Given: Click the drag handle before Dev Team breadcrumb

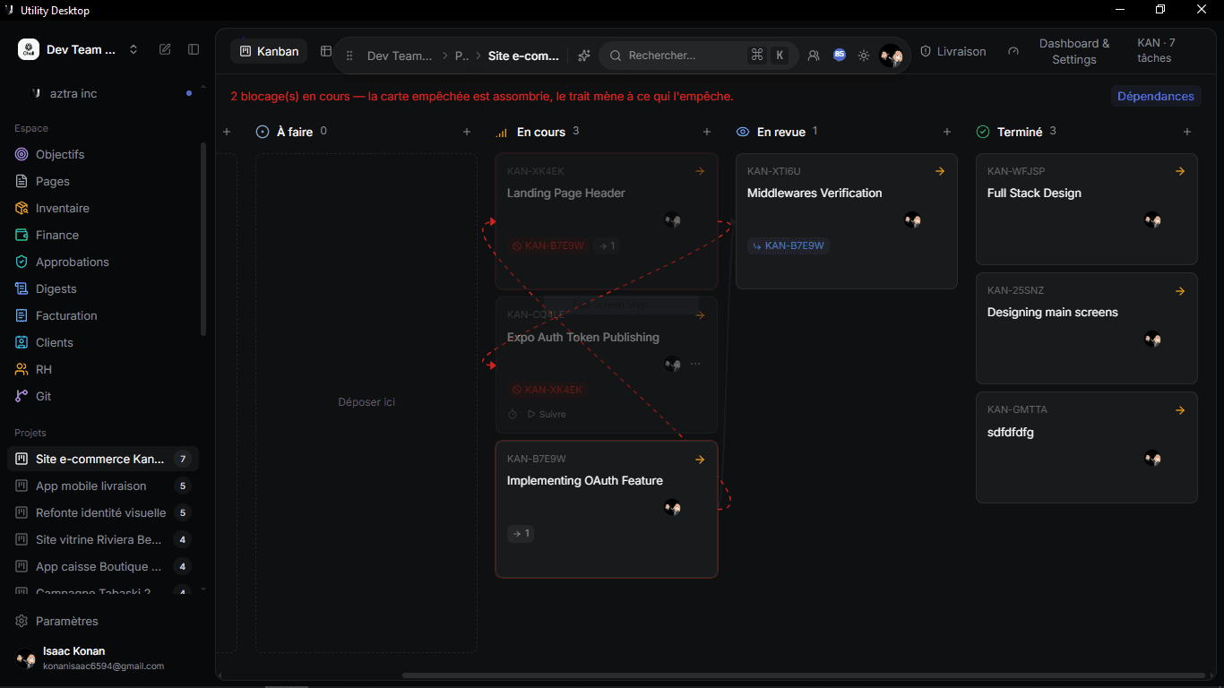Looking at the screenshot, I should (349, 56).
